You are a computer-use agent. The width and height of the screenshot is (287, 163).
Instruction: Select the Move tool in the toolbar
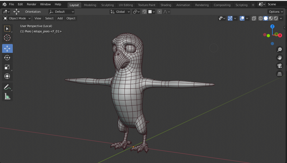click(x=7, y=48)
